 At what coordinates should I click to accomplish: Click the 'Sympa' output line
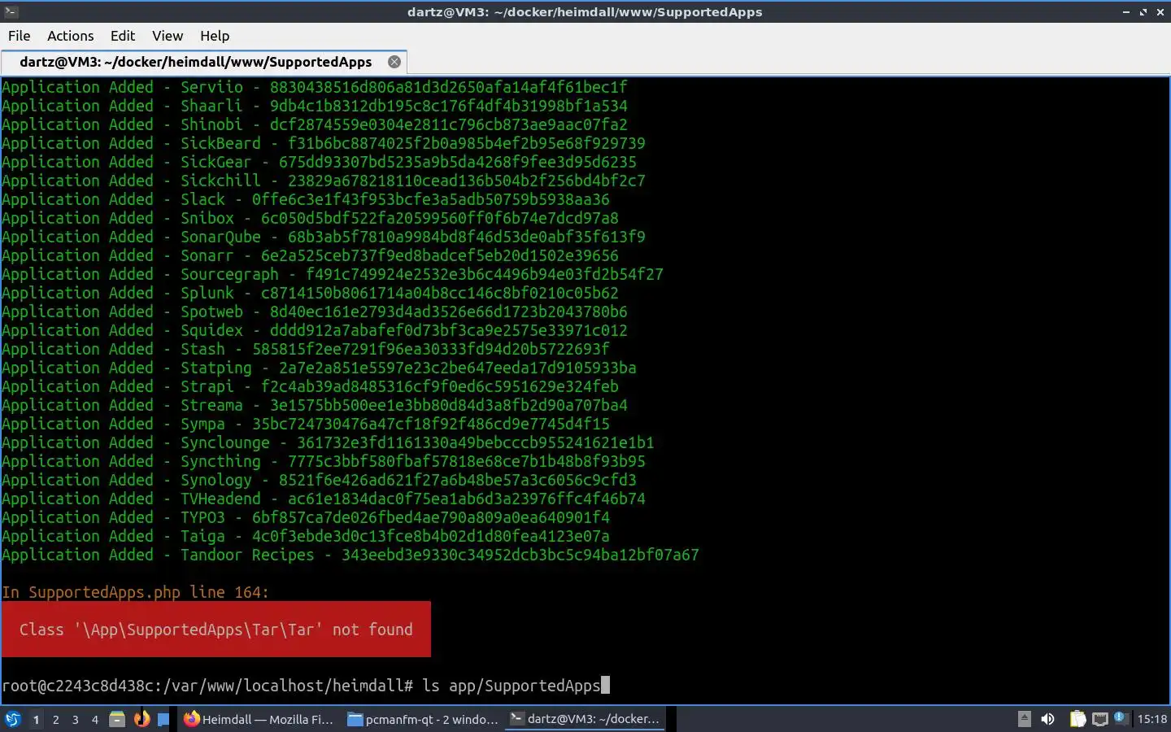[x=306, y=424]
